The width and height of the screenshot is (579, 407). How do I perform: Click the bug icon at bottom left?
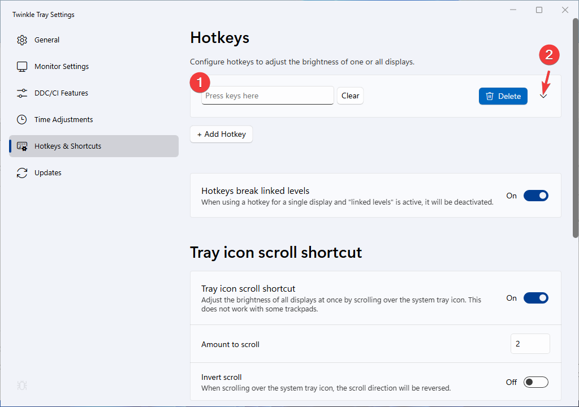click(22, 386)
